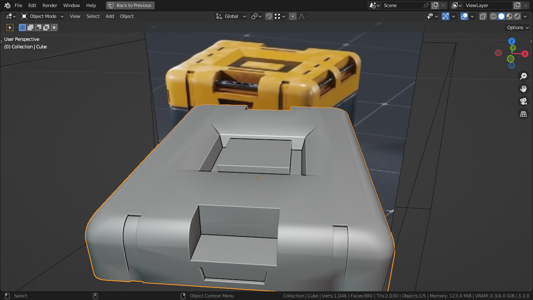Viewport: 533px width, 300px height.
Task: Open the Help menu
Action: pos(91,5)
